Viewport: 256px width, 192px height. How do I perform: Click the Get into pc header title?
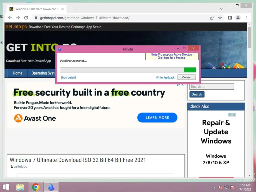click(16, 26)
